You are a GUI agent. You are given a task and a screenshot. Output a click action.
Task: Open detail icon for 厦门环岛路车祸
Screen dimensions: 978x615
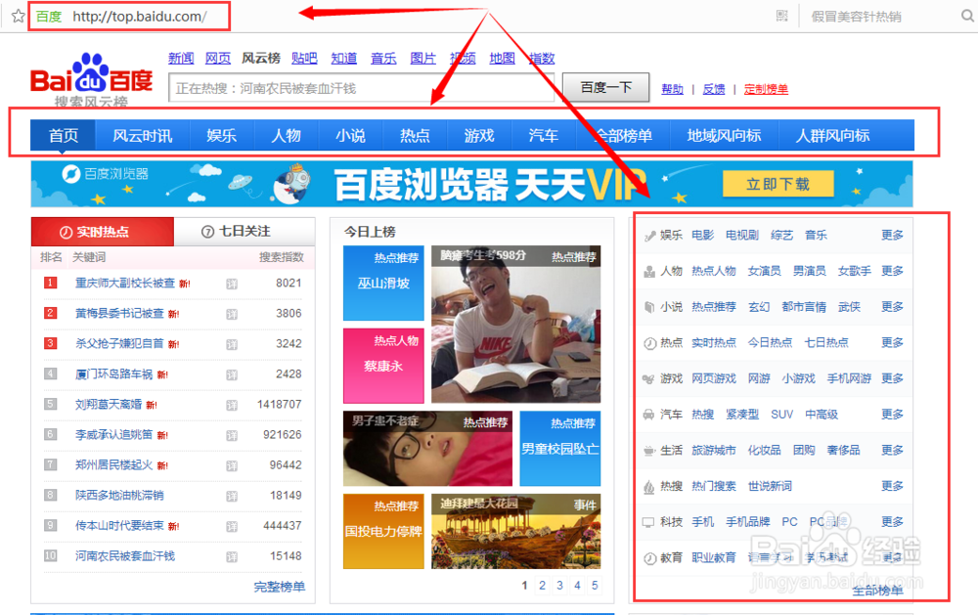click(232, 374)
